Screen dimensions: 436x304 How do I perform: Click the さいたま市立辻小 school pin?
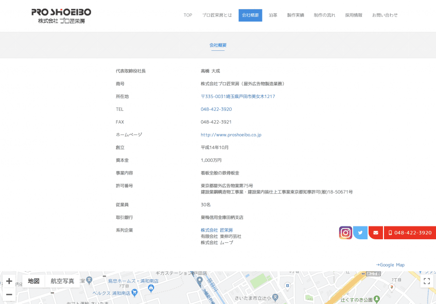tap(275, 298)
